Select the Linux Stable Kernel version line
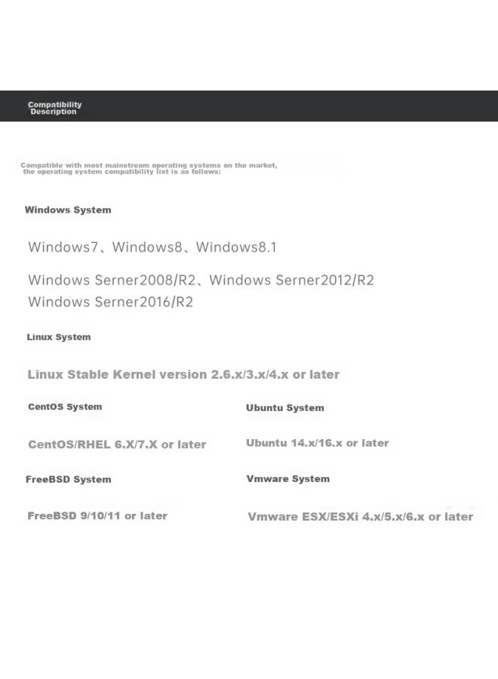 183,374
